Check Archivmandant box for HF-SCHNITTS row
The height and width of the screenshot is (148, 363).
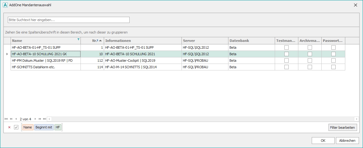[x=310, y=67]
